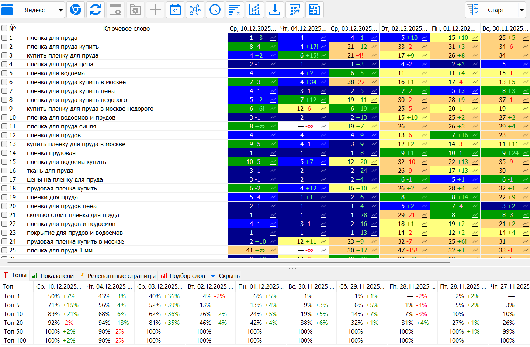Click the report export share icon
The image size is (530, 347).
pyautogui.click(x=295, y=10)
